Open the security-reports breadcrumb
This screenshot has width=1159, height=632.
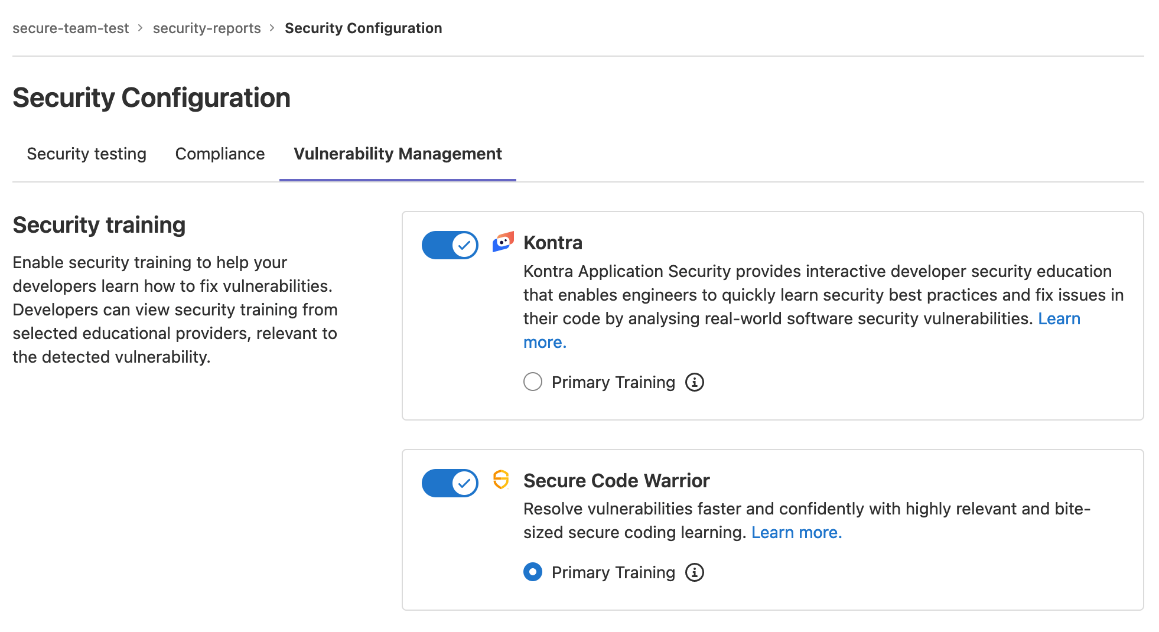click(x=207, y=28)
